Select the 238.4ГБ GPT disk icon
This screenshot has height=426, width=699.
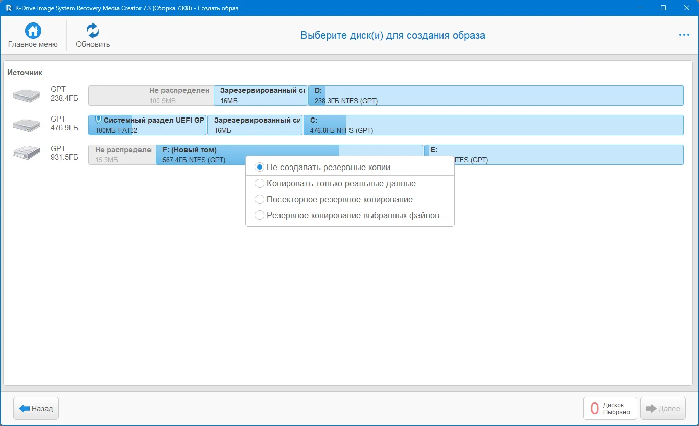(26, 95)
